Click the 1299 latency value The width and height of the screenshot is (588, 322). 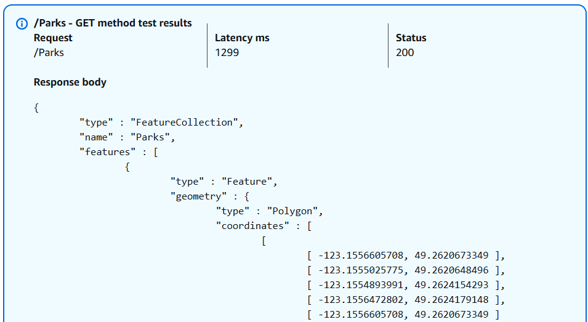click(x=227, y=53)
